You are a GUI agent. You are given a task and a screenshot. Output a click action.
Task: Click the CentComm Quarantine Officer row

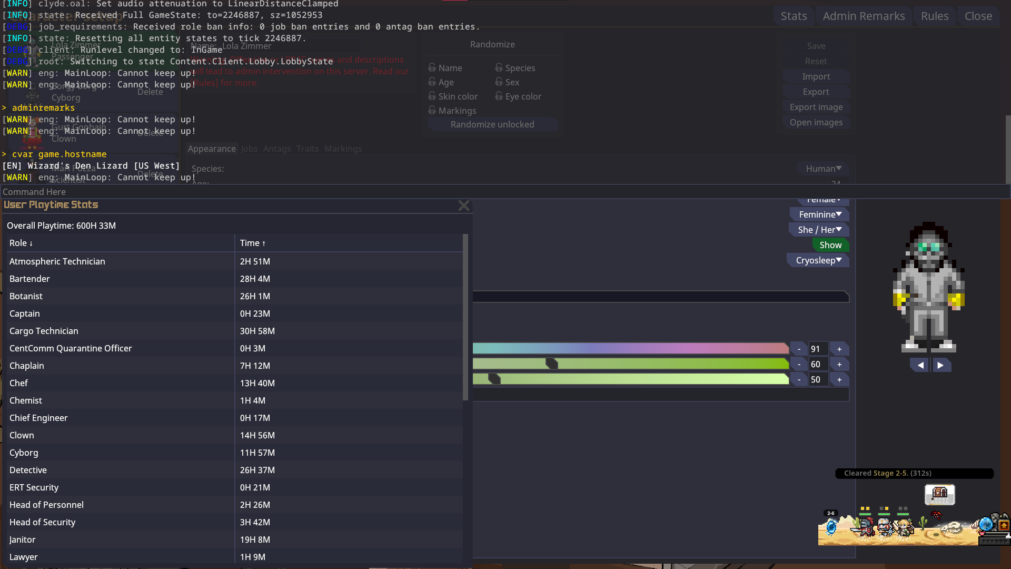[x=234, y=348]
